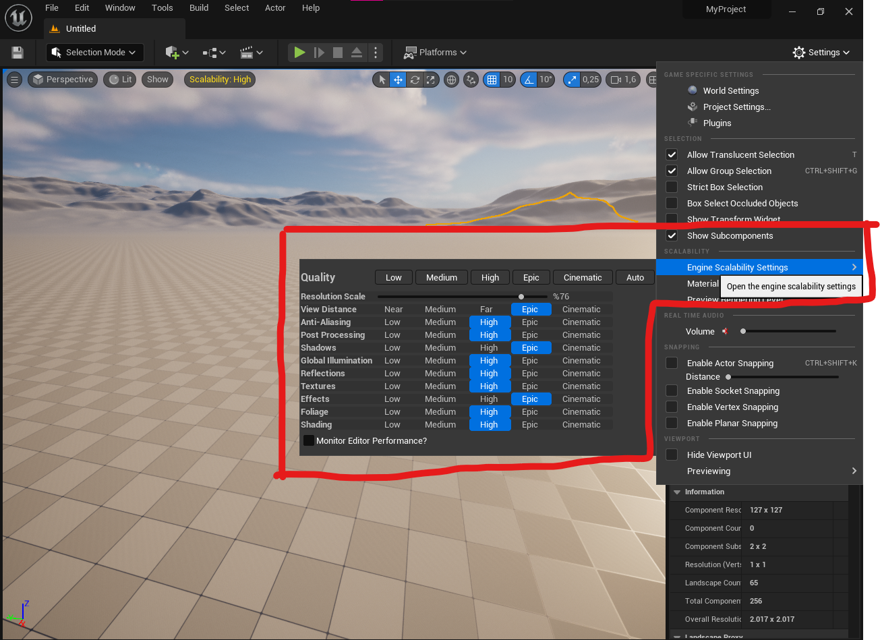880x640 pixels.
Task: Activate the Translate move gizmo tool
Action: tap(399, 80)
